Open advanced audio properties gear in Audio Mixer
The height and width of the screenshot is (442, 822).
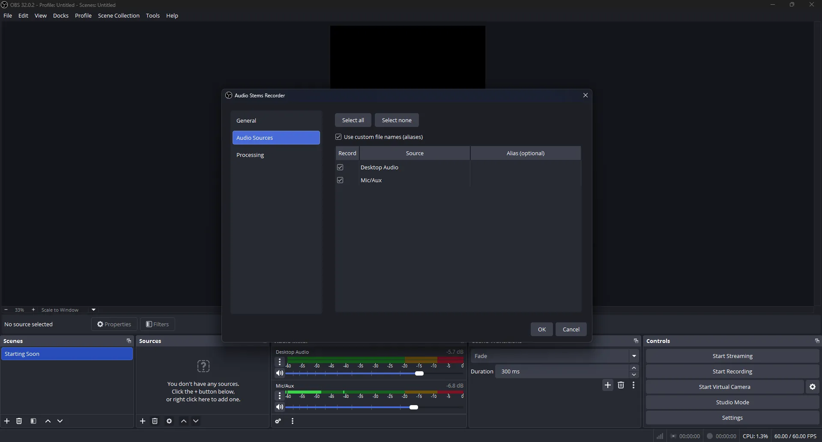[x=278, y=421]
